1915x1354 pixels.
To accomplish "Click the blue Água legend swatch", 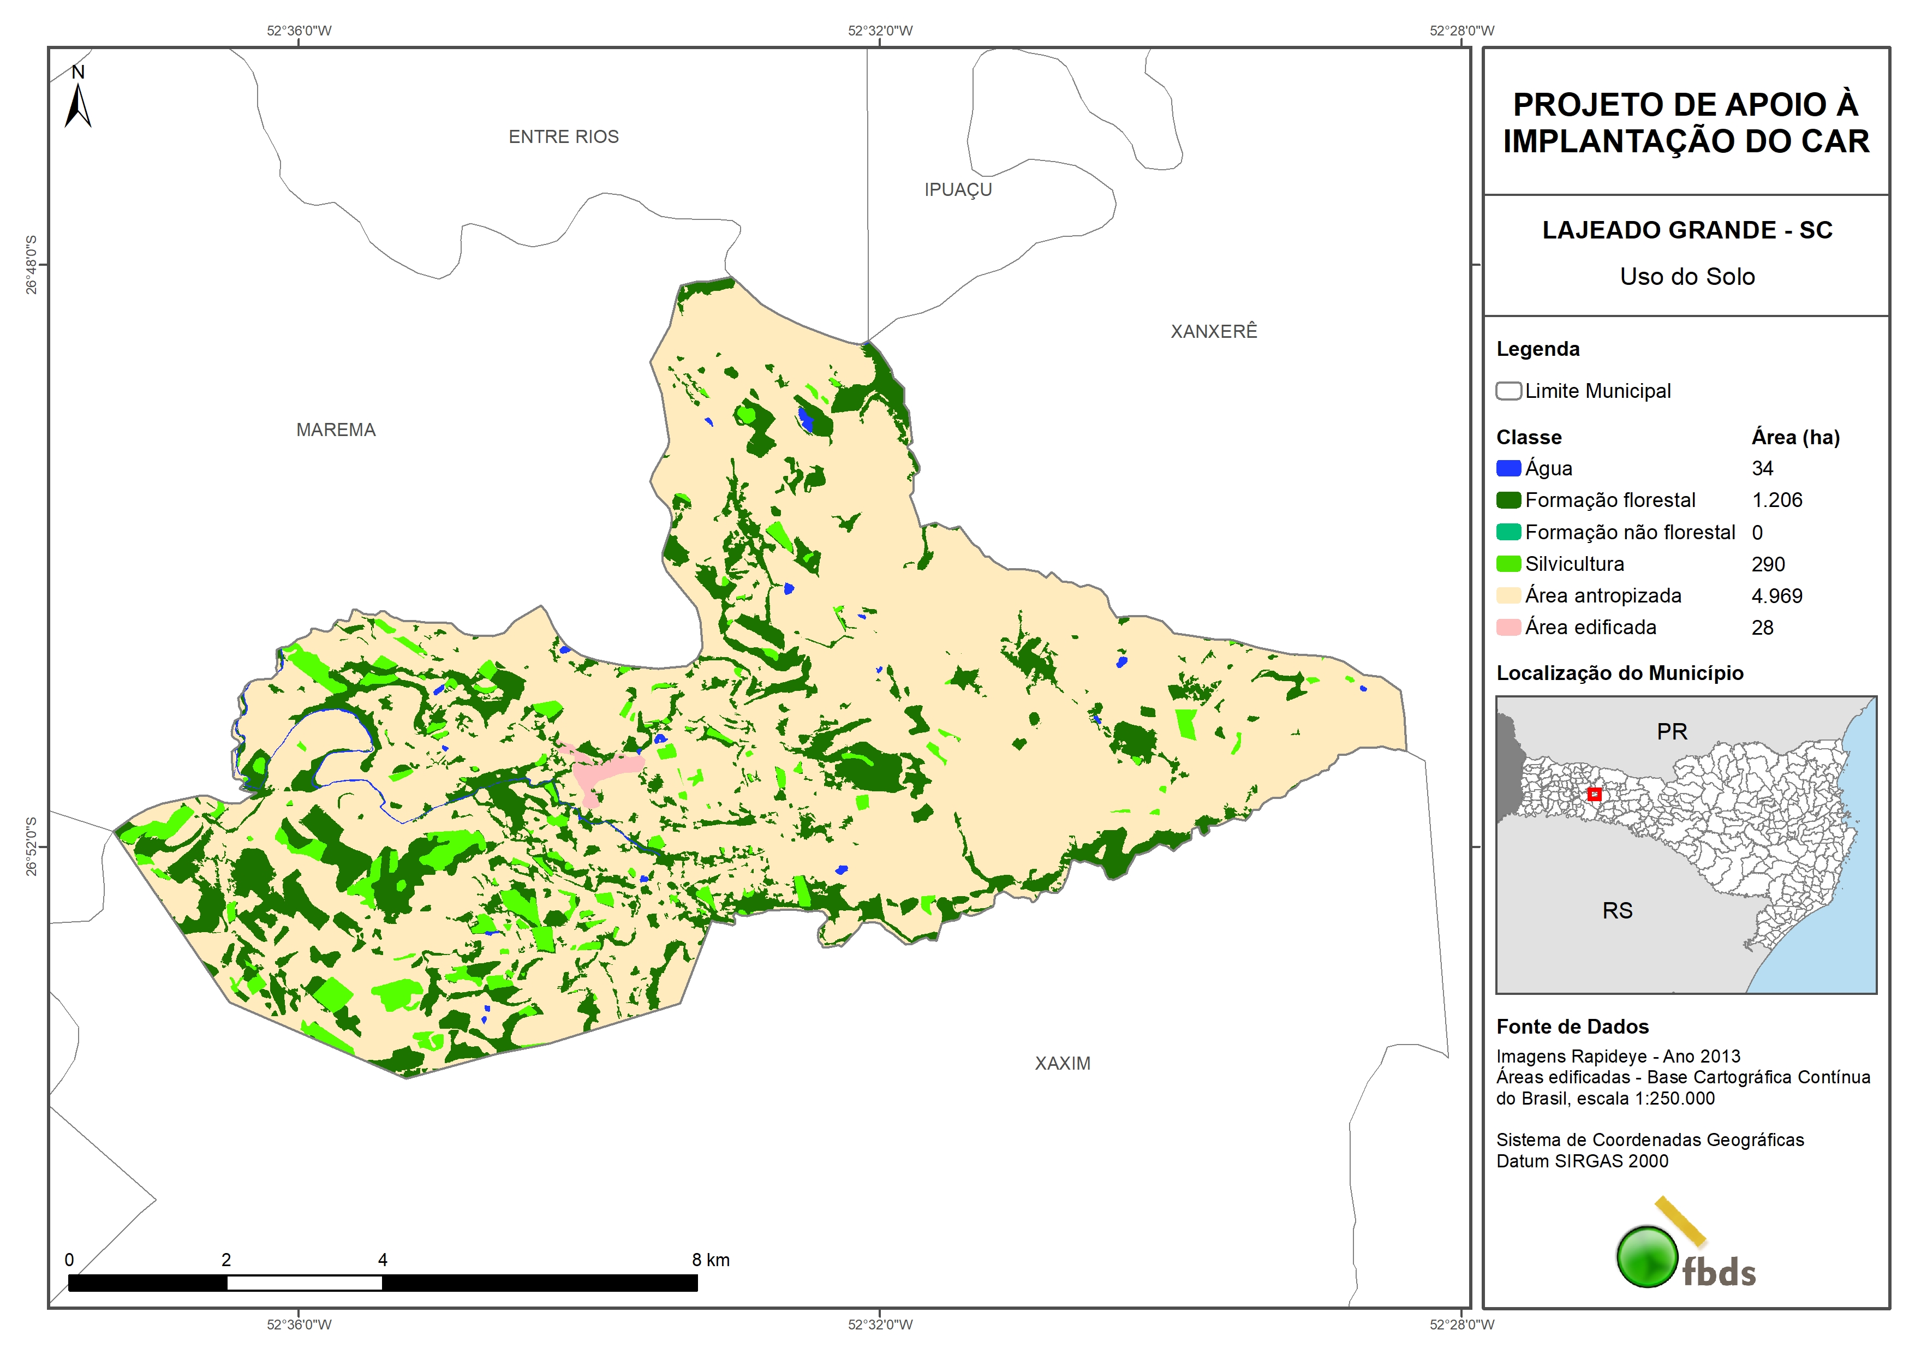I will click(x=1508, y=469).
